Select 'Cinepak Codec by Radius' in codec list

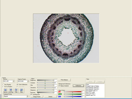point(92,86)
